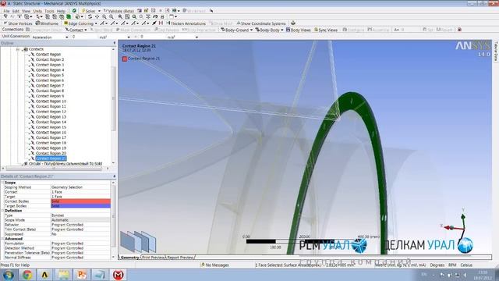This screenshot has height=281, width=499.
Task: Click the Vertex selection filter icon
Action: pos(47,16)
